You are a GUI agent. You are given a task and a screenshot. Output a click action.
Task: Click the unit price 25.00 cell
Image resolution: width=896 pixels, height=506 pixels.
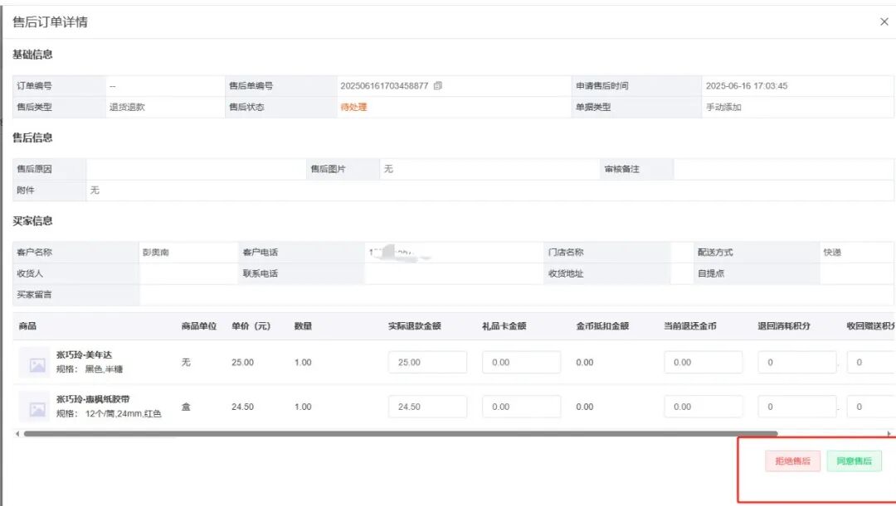[242, 362]
